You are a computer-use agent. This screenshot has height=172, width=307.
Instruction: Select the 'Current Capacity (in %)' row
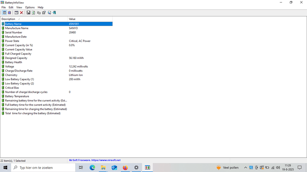click(x=56, y=45)
